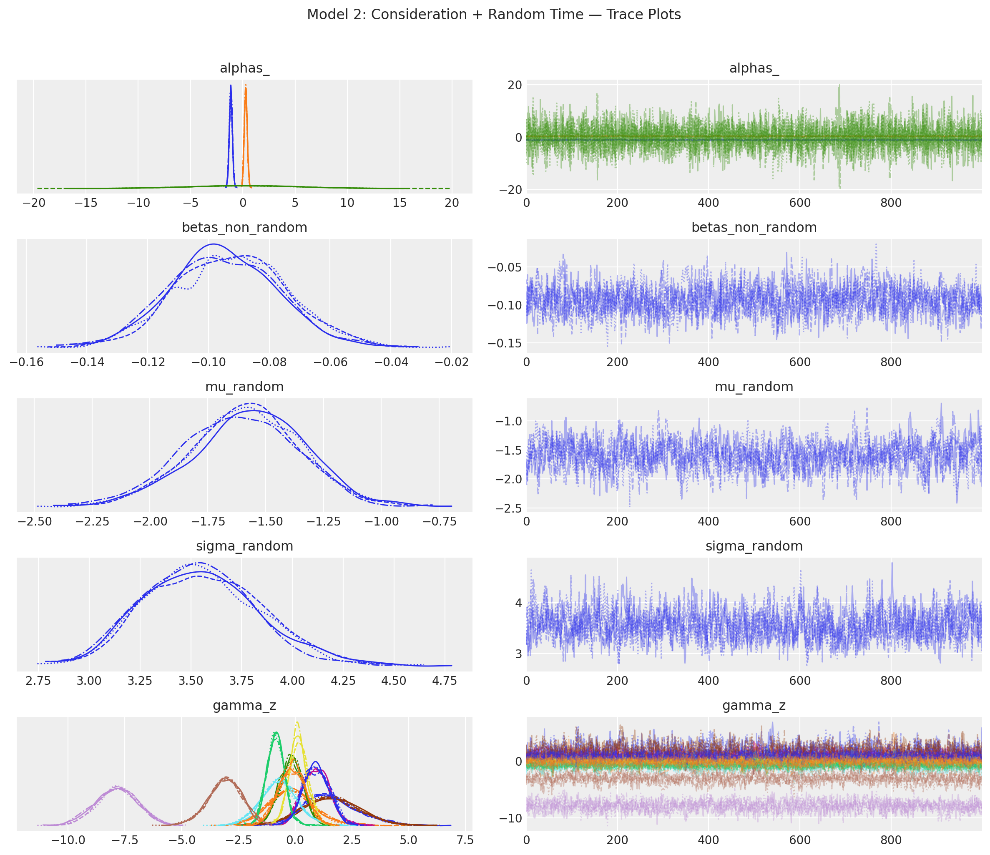Select the −0.14 tick label under betas_non_random density

(87, 362)
